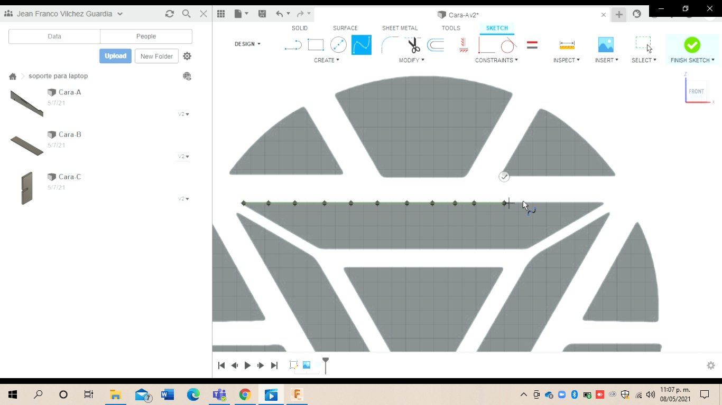Refresh the data panel
Viewport: 722px width, 405px height.
pyautogui.click(x=170, y=14)
